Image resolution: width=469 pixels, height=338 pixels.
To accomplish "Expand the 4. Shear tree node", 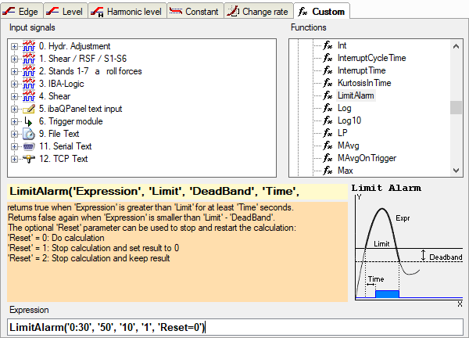I will [x=15, y=96].
